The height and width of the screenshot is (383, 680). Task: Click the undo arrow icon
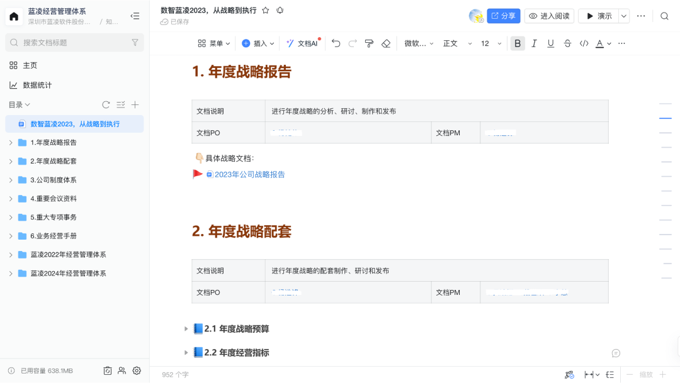(x=336, y=43)
